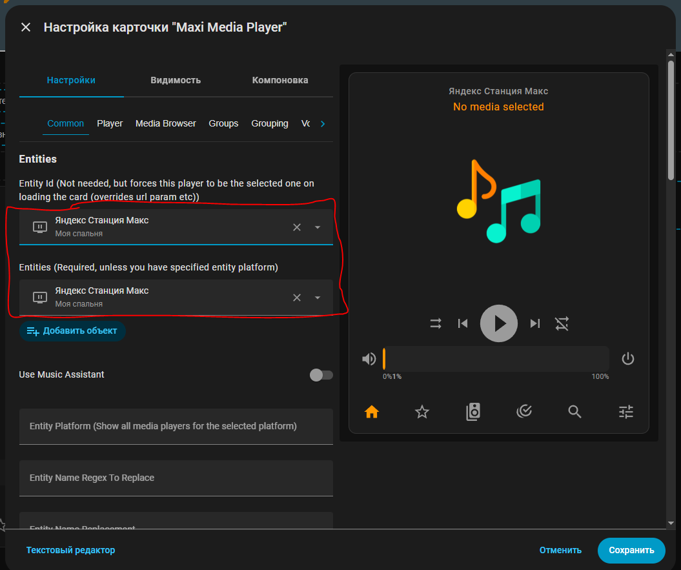
Task: Focus the Entity Name Regex To Replace field
Action: [176, 478]
